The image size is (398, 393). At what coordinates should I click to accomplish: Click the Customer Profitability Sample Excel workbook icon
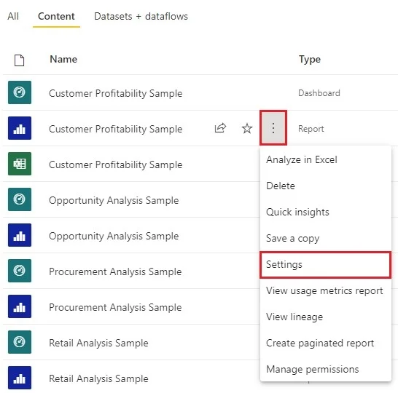click(x=20, y=164)
